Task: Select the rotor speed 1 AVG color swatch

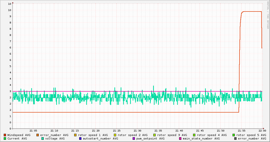Action: [75, 135]
